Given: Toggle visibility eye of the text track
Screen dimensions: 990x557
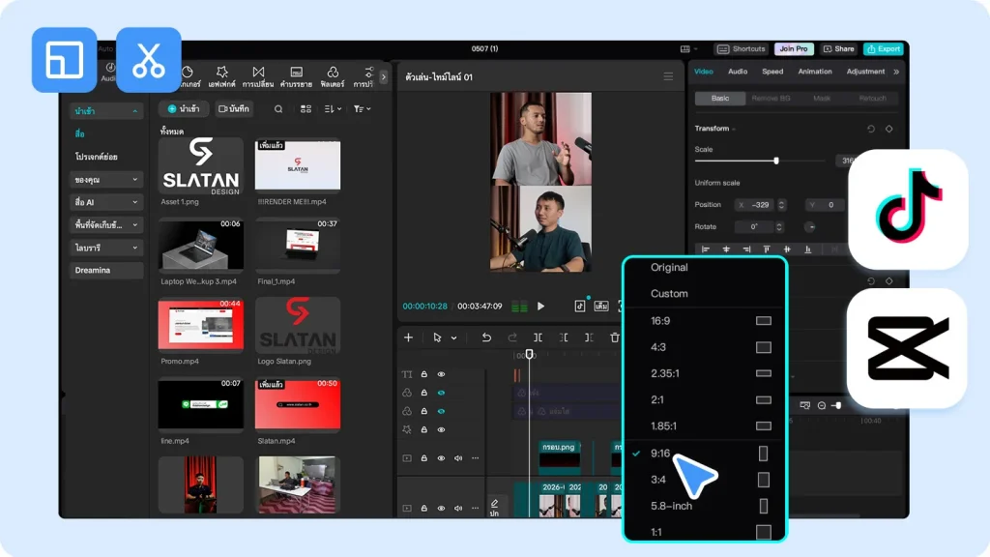Looking at the screenshot, I should [x=441, y=374].
